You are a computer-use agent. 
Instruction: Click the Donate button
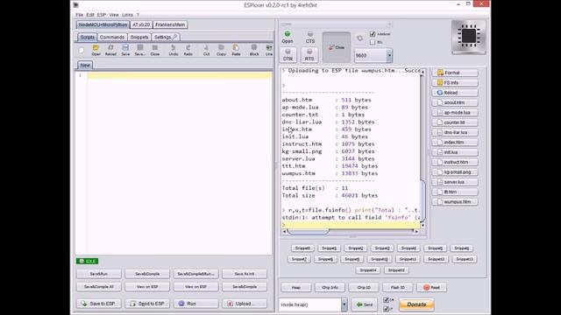pos(416,304)
